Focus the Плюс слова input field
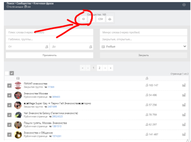The width and height of the screenshot is (191, 142). 49,32
